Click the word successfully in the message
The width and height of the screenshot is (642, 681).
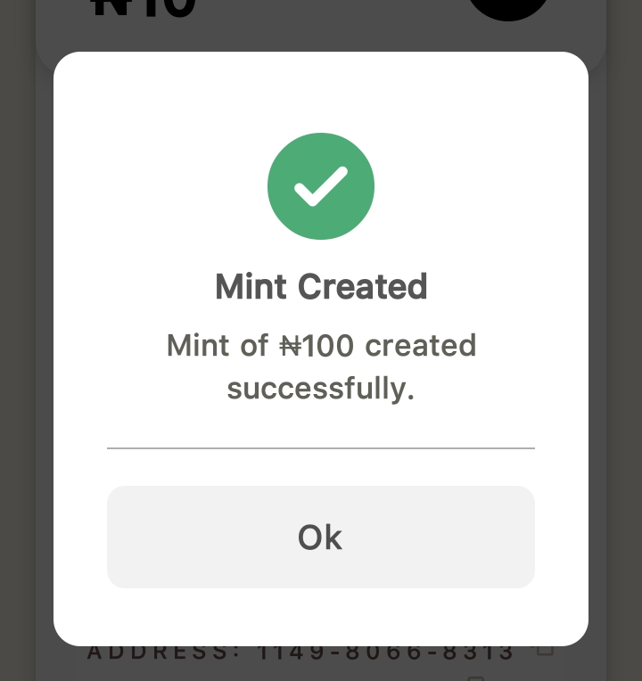pyautogui.click(x=321, y=389)
